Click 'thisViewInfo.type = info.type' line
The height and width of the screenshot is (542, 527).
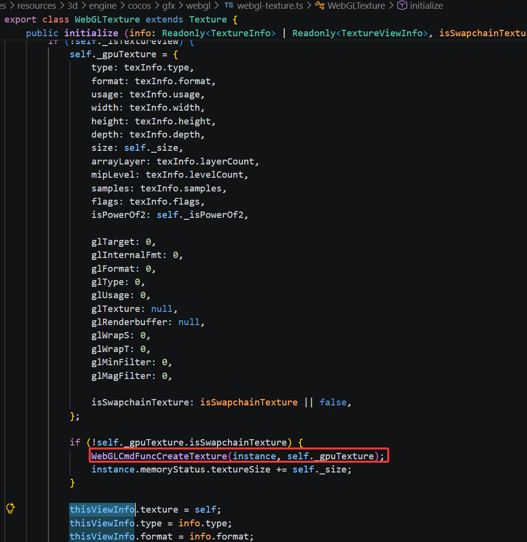[151, 523]
